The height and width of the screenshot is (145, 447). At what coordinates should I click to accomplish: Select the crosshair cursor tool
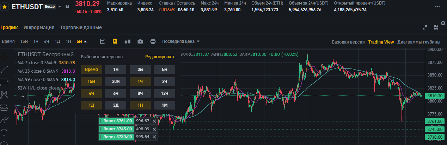tap(5, 55)
